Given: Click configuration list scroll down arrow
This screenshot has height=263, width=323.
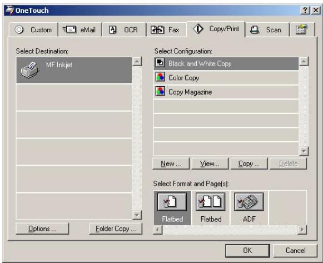Looking at the screenshot, I should click(x=304, y=151).
